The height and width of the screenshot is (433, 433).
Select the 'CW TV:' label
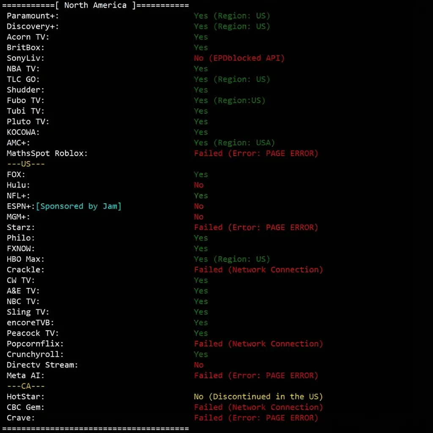point(21,280)
